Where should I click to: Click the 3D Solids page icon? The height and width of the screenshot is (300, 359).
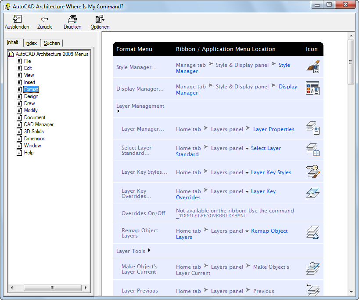19,132
